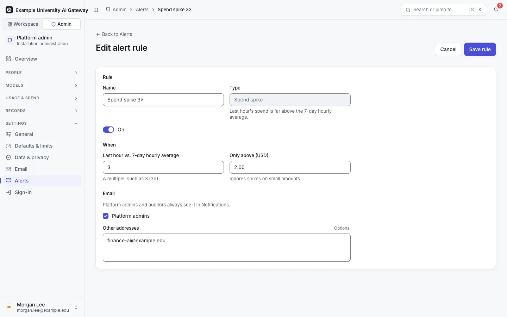Expand the Models section

click(x=42, y=85)
